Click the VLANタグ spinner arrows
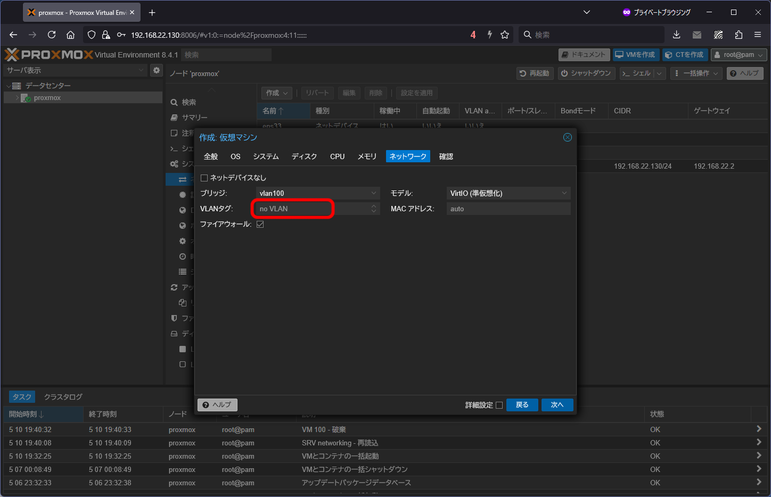Screen dimensions: 771x497 click(374, 209)
